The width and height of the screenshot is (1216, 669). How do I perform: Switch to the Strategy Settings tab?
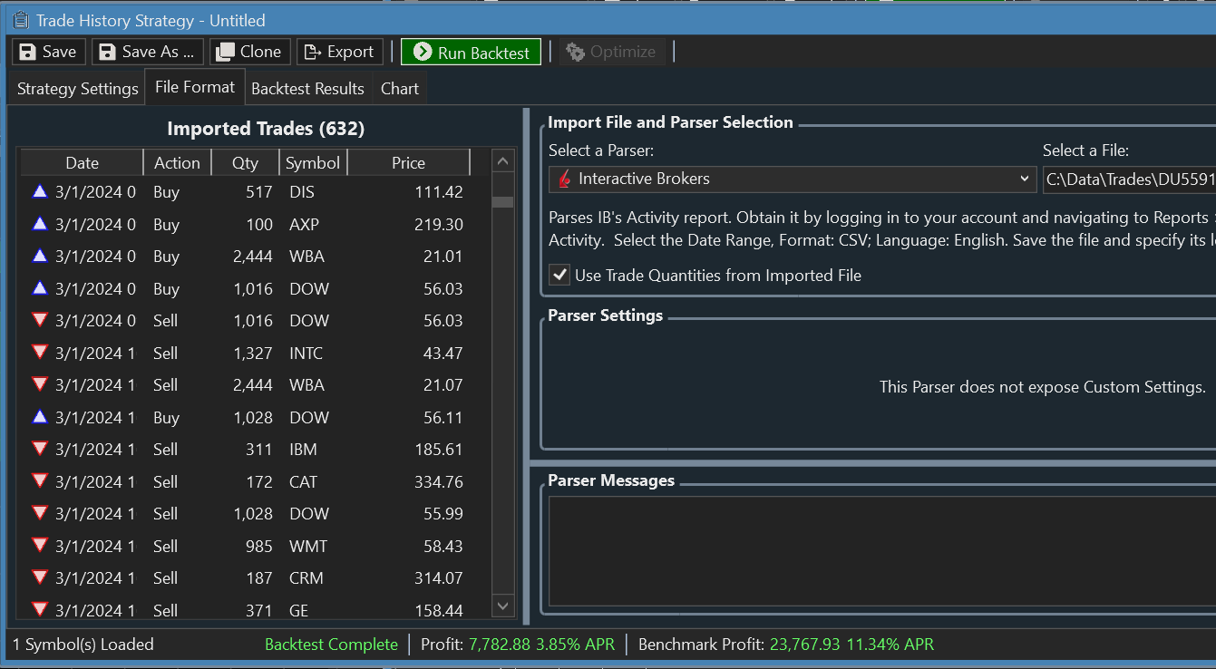click(x=77, y=89)
